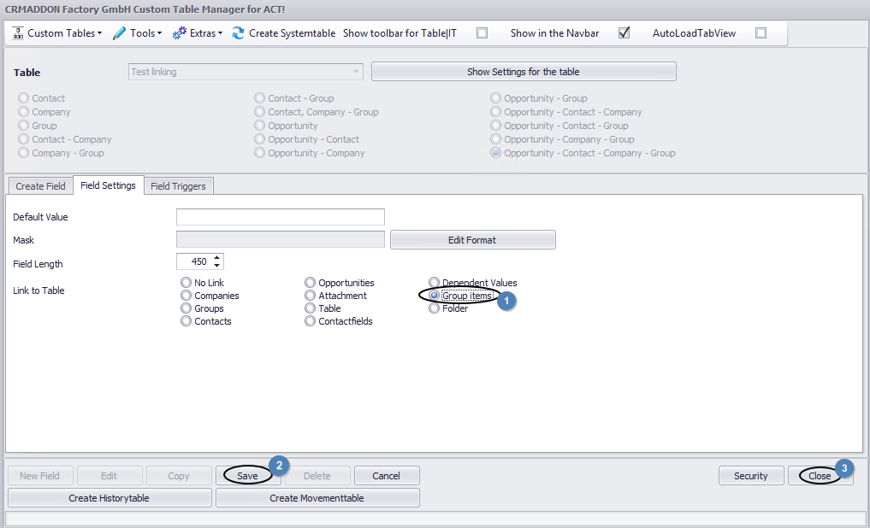Select Folder link radio button
The width and height of the screenshot is (870, 528).
coord(434,308)
